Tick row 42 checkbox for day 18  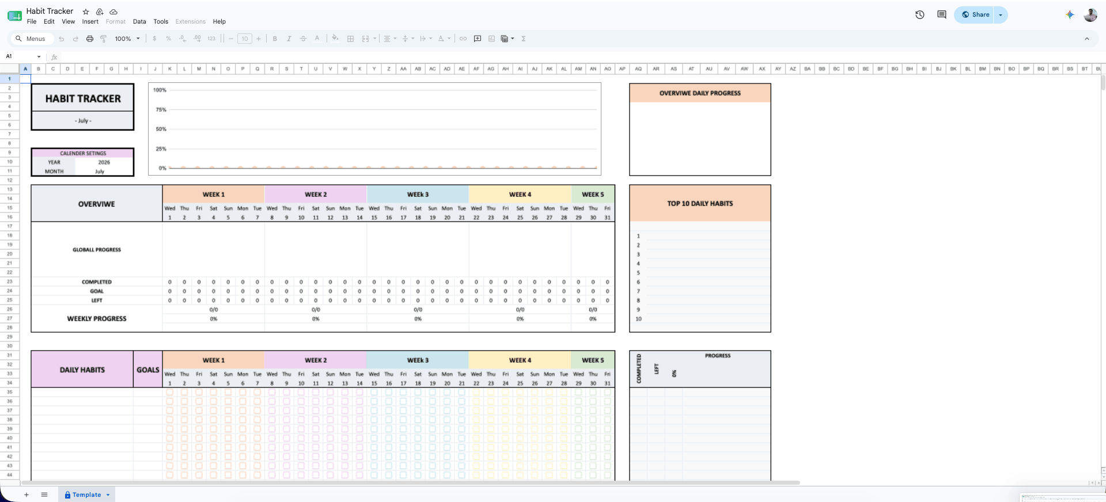[418, 457]
